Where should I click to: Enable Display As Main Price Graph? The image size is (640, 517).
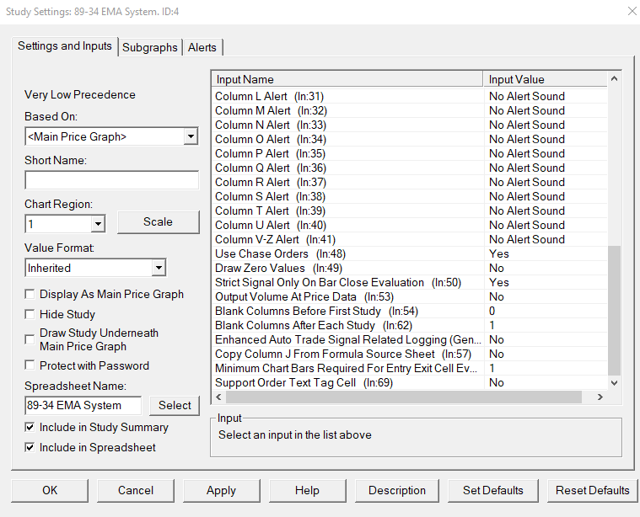pos(31,295)
